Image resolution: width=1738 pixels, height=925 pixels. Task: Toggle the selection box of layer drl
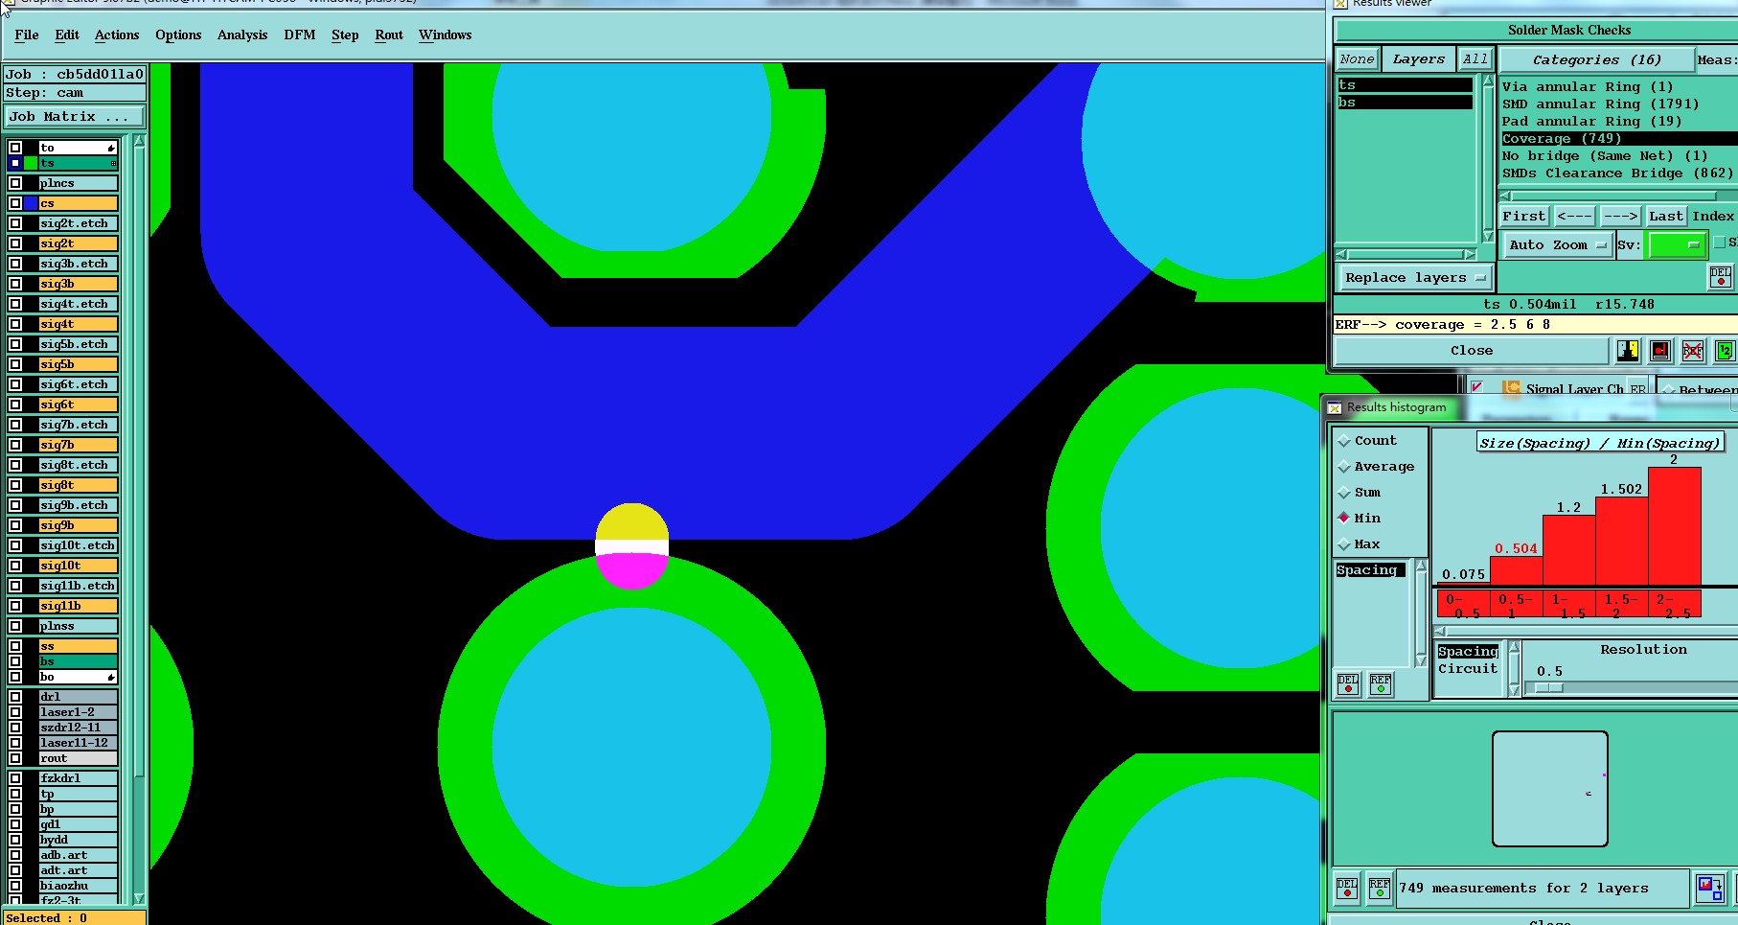(x=15, y=697)
